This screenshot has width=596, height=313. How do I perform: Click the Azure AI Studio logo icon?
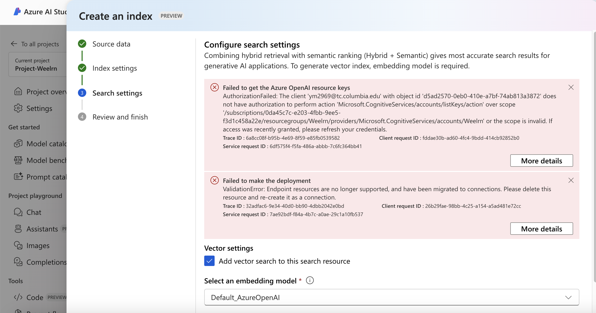[17, 12]
